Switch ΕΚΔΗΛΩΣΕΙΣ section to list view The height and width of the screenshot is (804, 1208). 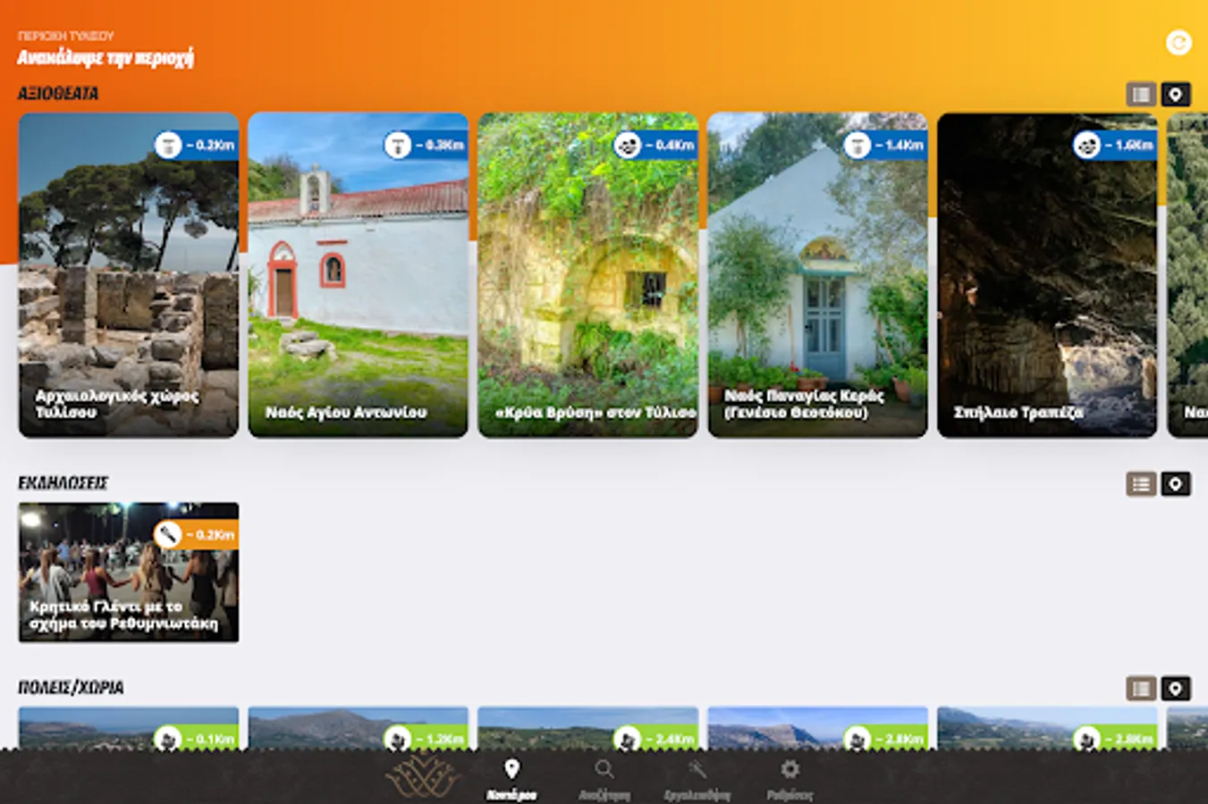point(1141,484)
